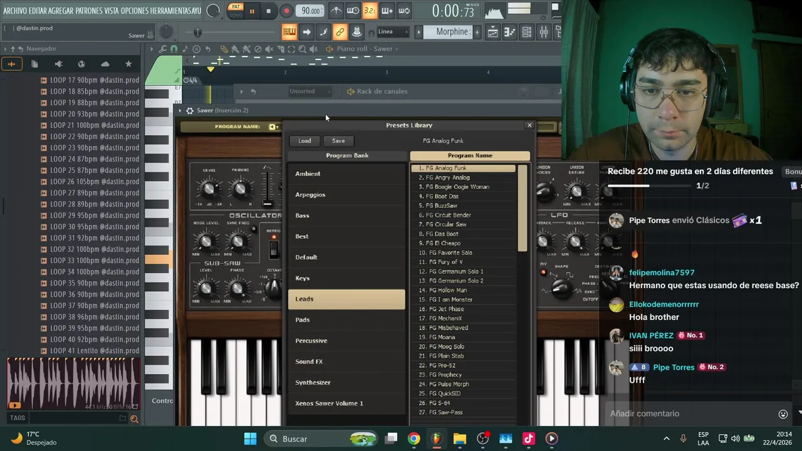Select preset 10. FG Favorite Solo
This screenshot has width=802, height=451.
click(x=463, y=253)
